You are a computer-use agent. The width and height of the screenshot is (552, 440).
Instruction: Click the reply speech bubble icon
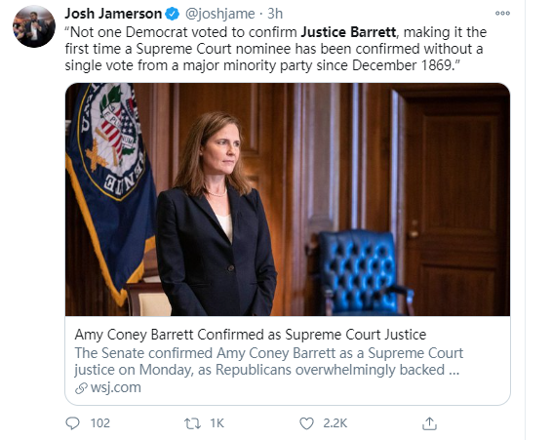tap(73, 423)
